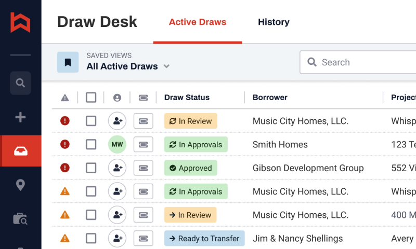
Task: Check the Gibson Development Group row checkbox
Action: click(91, 168)
